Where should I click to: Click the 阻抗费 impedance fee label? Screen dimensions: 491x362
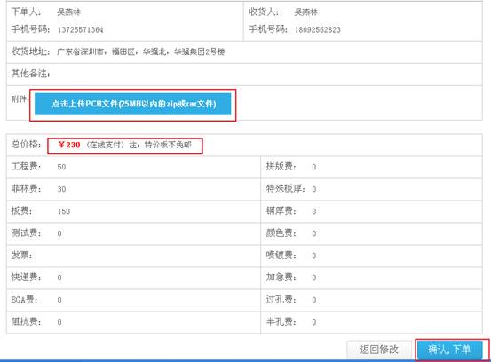[26, 322]
